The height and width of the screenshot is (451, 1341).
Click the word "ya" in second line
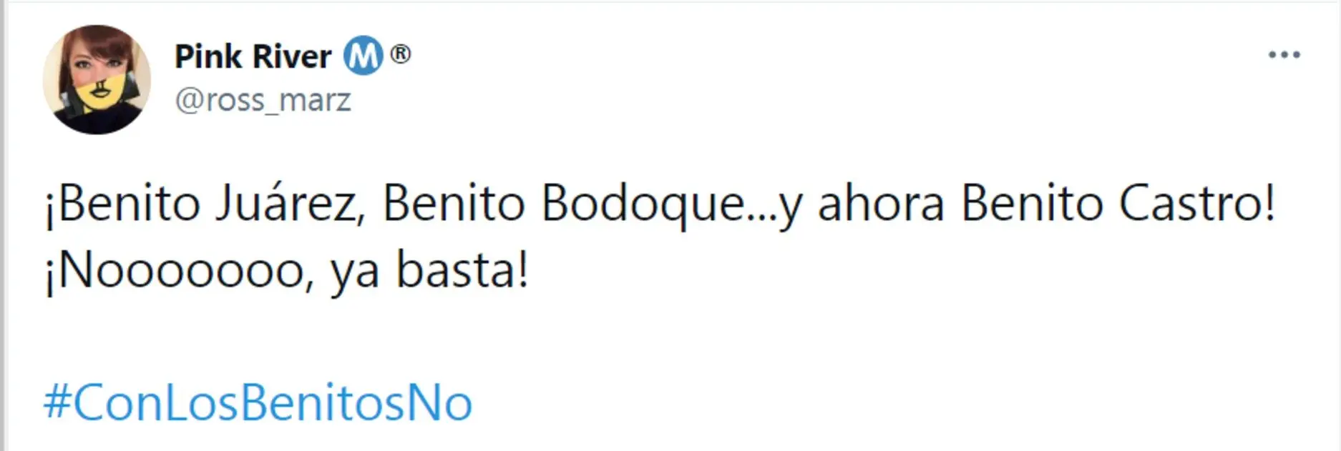tap(354, 276)
